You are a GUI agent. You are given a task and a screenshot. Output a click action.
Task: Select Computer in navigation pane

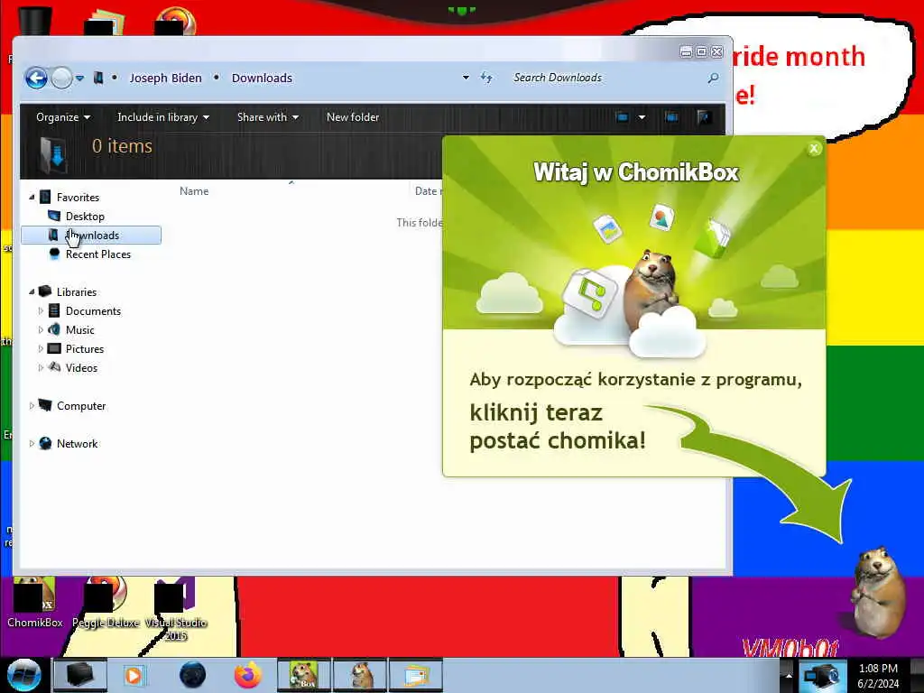point(81,405)
